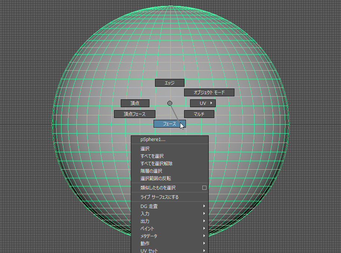Choose 頂点 (Vertex) mode
Image resolution: width=341 pixels, height=253 pixels.
point(135,103)
